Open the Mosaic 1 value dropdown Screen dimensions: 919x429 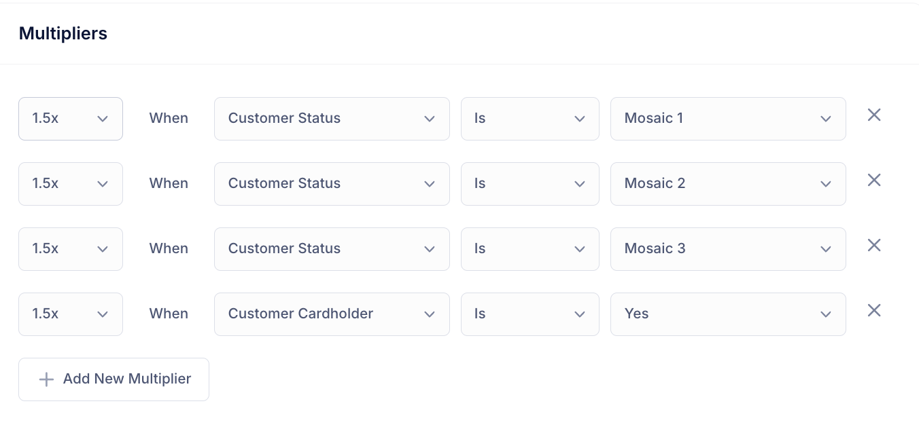click(x=728, y=119)
